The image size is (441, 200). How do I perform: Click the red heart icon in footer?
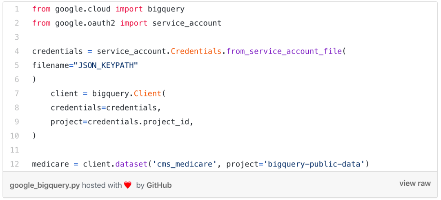coord(128,185)
